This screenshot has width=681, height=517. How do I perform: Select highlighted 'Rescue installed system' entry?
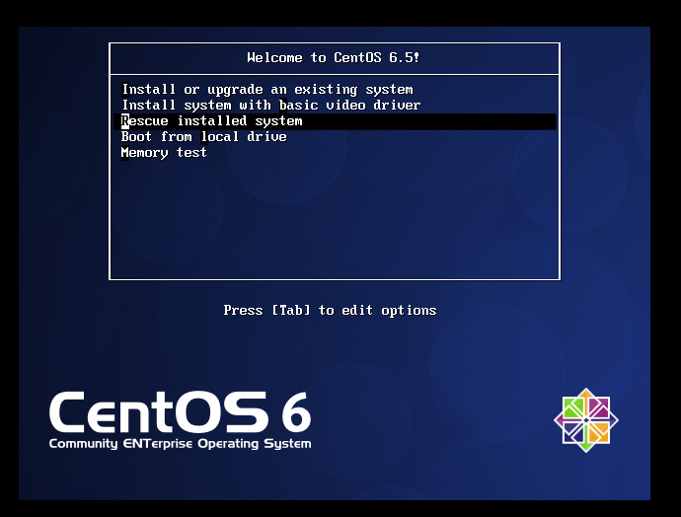[335, 121]
